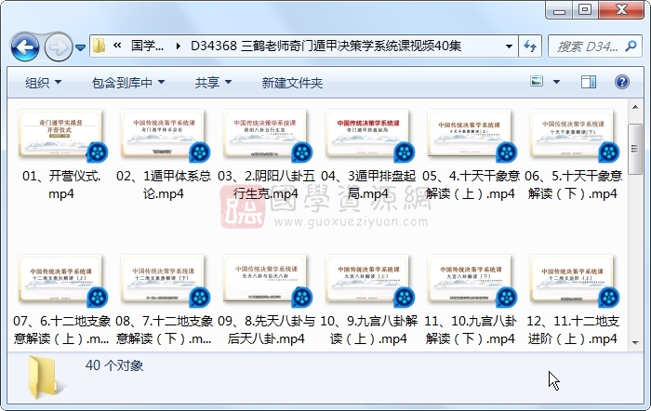This screenshot has width=651, height=411.
Task: Open the 包含到库中 menu
Action: [x=128, y=83]
